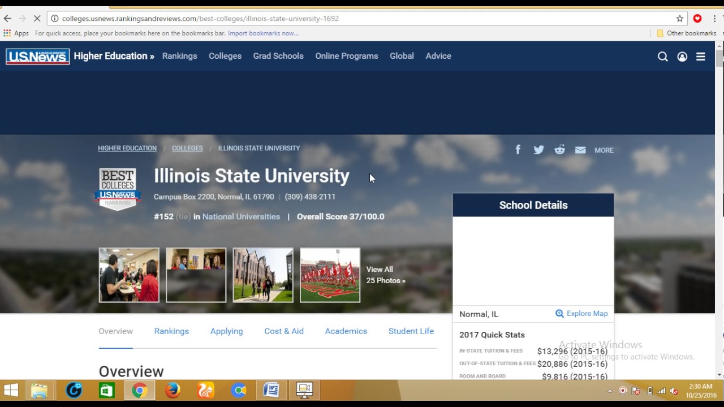
Task: Switch to the Rankings tab
Action: (171, 331)
